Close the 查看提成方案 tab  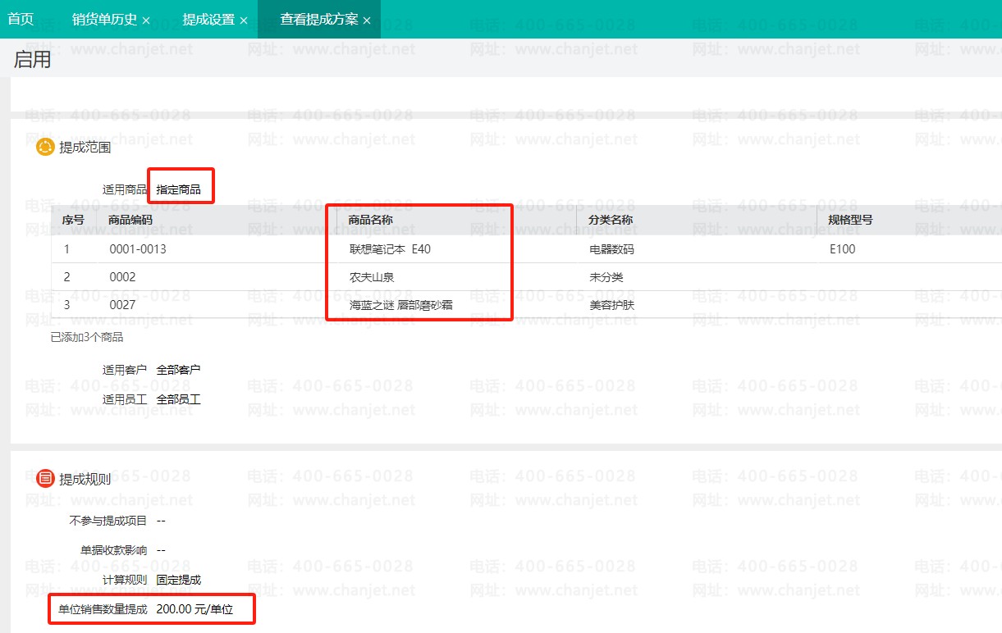click(367, 20)
